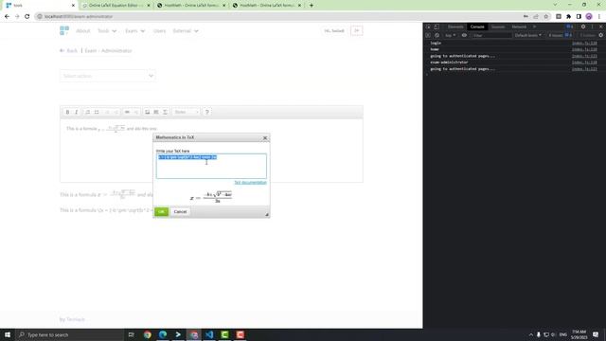Viewport: 606px width, 341px height.
Task: Toggle the console sidebar panel
Action: coord(428,35)
